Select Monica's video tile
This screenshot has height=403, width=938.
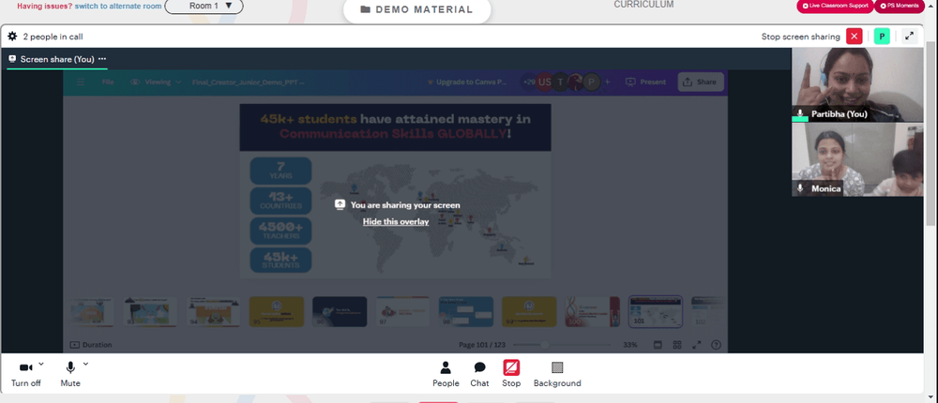pyautogui.click(x=857, y=159)
